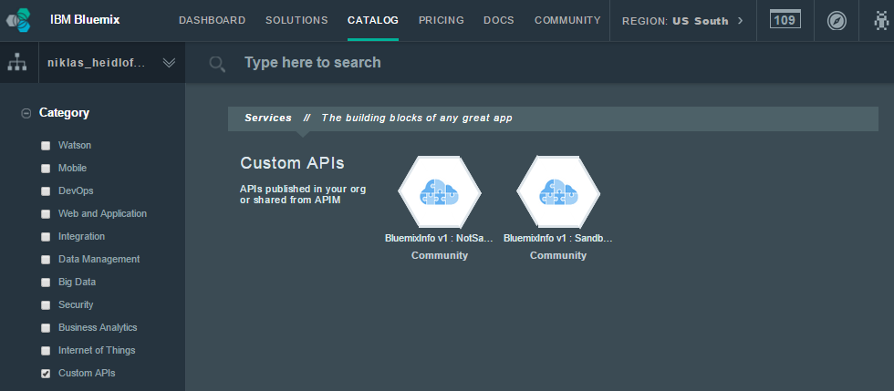The image size is (894, 391).
Task: Click the compass explore icon
Action: 837,21
